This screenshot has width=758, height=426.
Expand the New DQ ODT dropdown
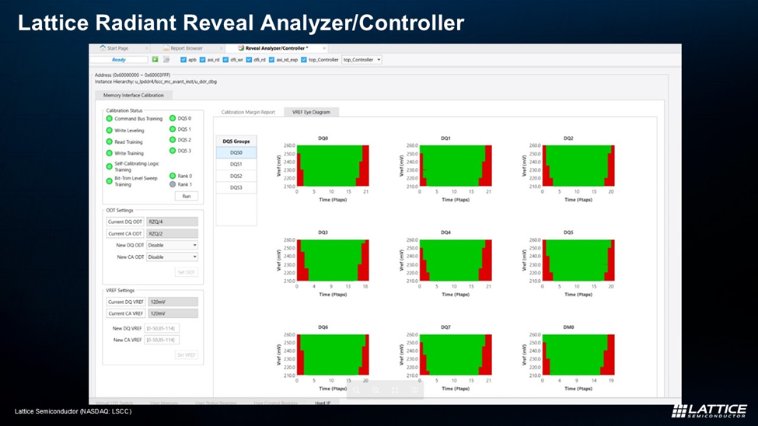click(x=172, y=245)
